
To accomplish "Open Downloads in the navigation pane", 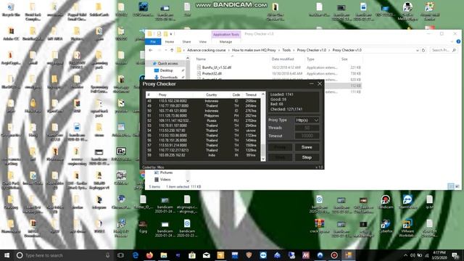I will pyautogui.click(x=168, y=78).
